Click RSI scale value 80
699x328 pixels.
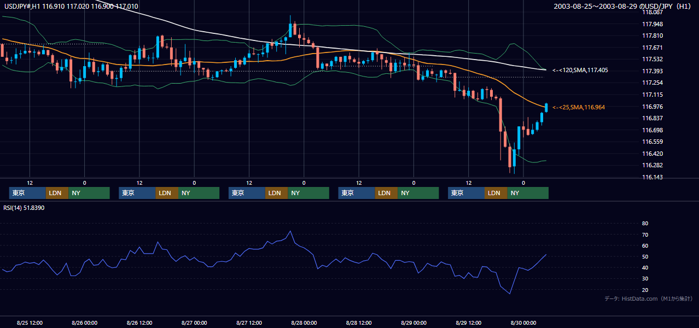click(645, 224)
